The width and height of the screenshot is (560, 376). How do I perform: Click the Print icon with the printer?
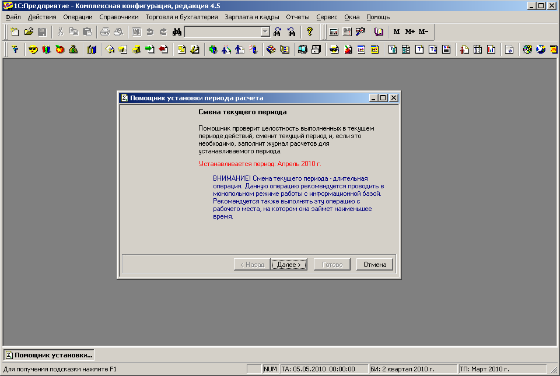click(x=105, y=31)
